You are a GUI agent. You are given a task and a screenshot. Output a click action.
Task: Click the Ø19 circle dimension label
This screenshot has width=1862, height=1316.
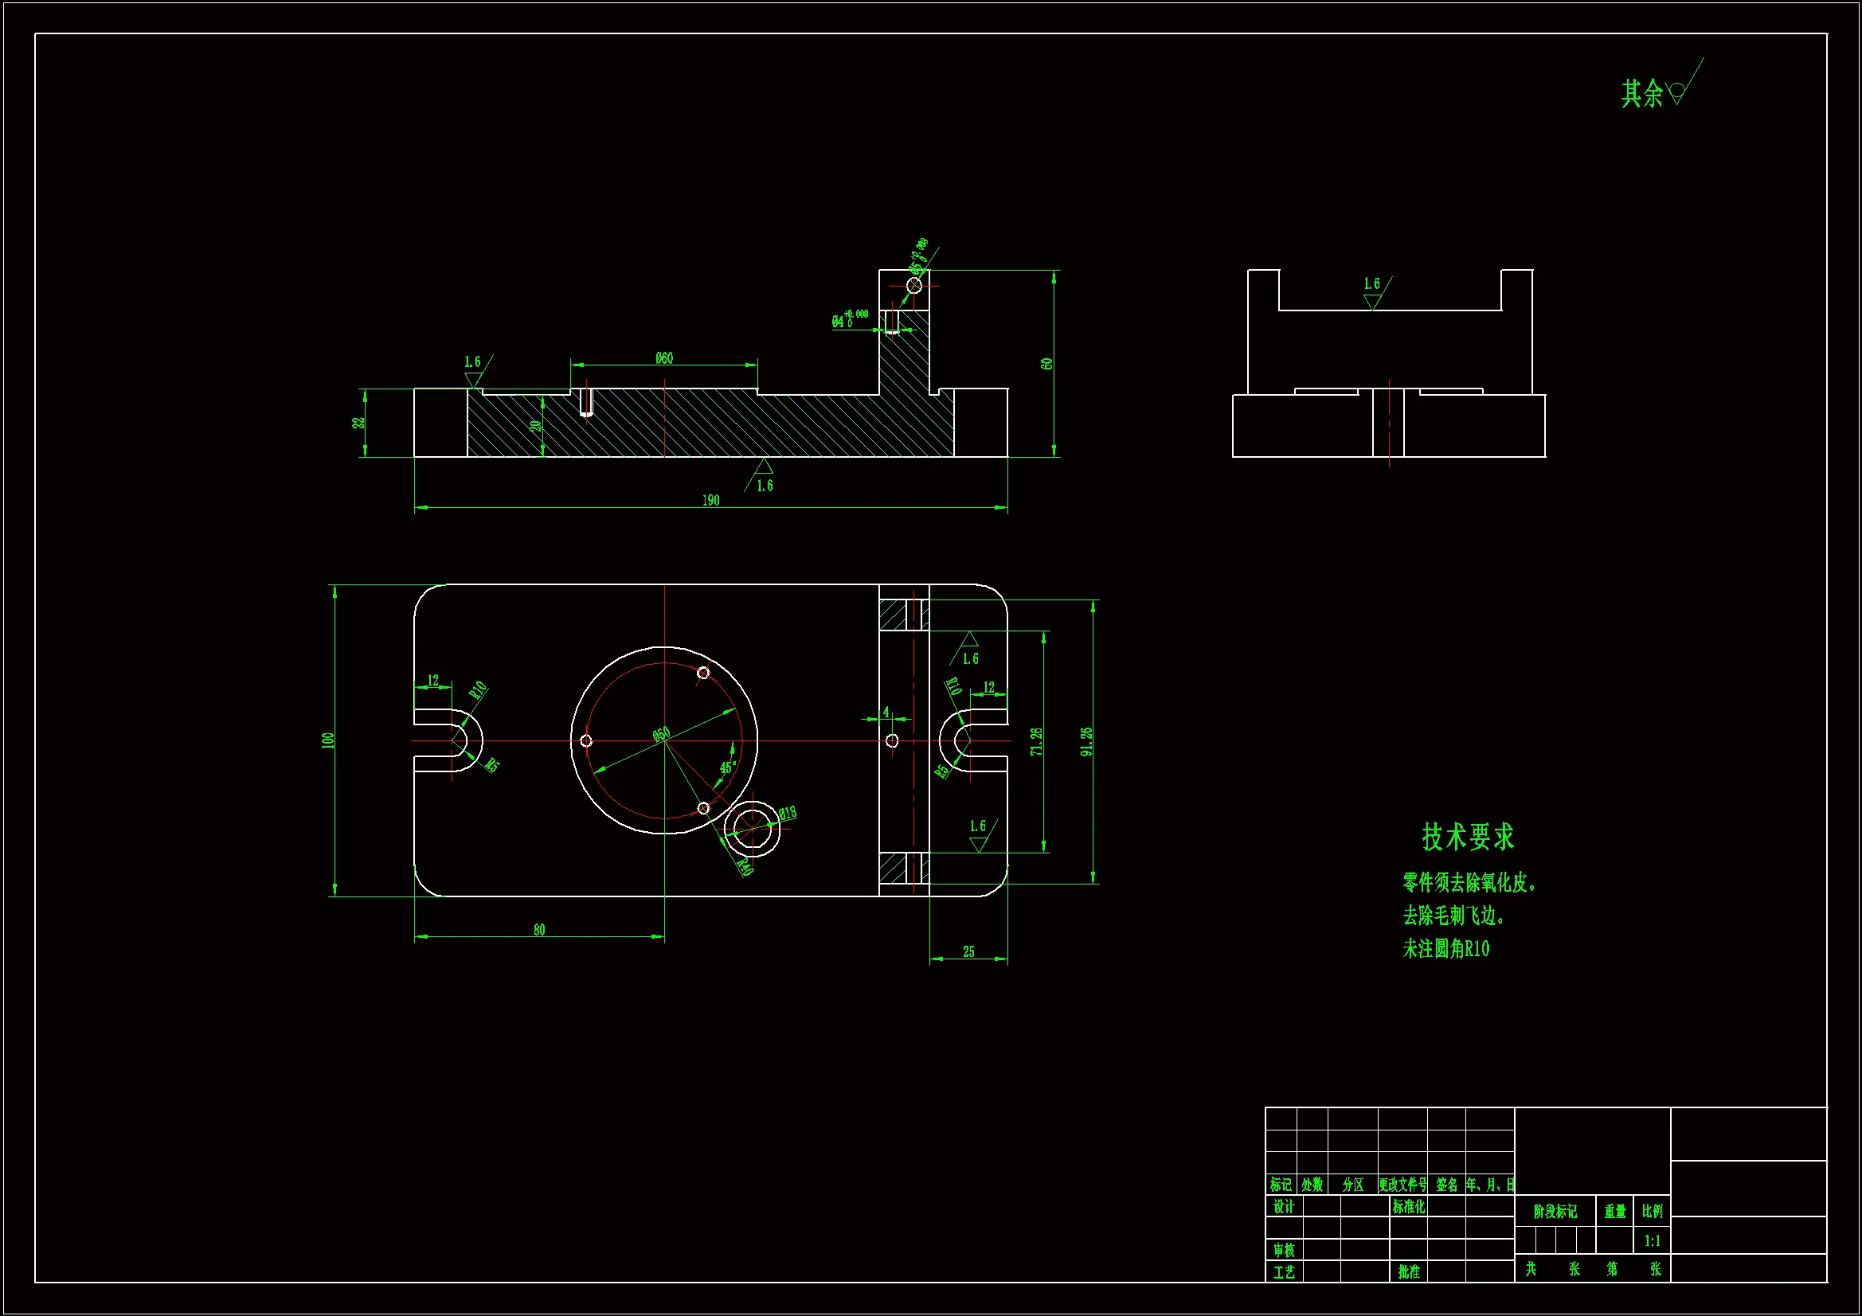pyautogui.click(x=788, y=813)
